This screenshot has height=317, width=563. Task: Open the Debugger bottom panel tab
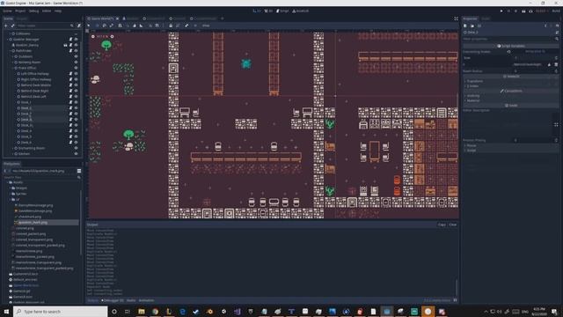[x=113, y=300]
